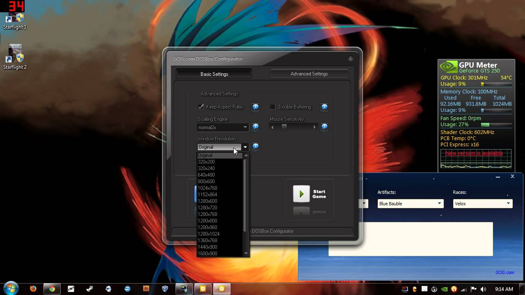Select 1280x768 in resolution list
Viewport: 525px width, 295px height.
220,214
